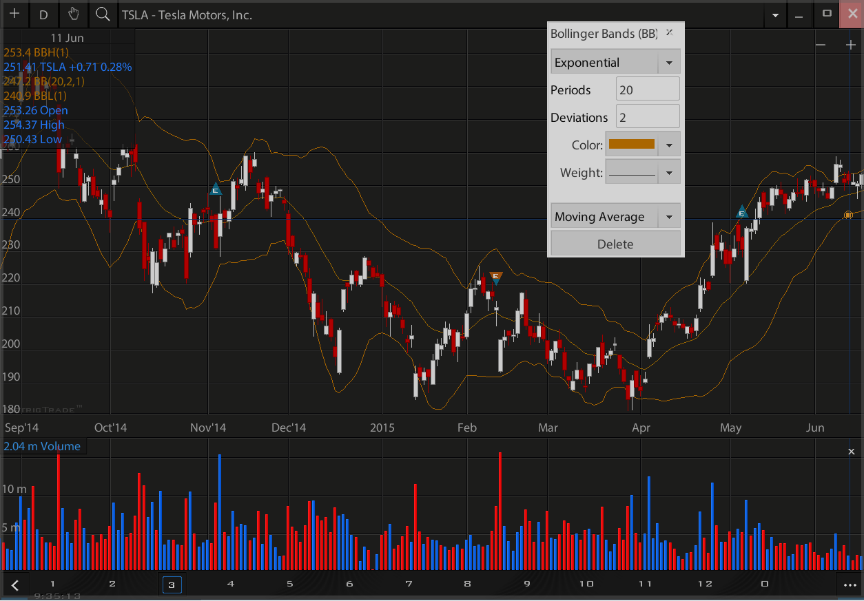Switch to workspace tab 2
The image size is (864, 601).
(x=112, y=584)
